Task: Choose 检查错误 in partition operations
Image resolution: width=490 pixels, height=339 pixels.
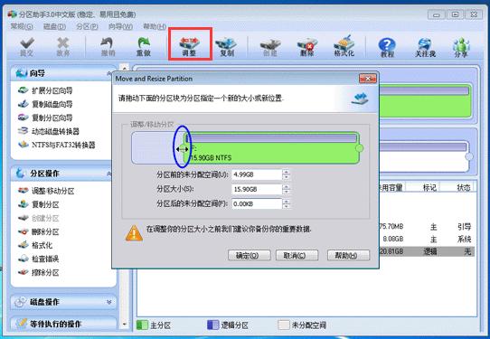Action: pyautogui.click(x=39, y=259)
